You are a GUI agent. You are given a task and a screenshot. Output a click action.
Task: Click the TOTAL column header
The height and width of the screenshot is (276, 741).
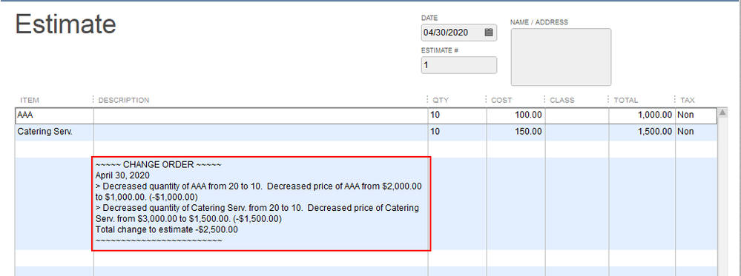tap(626, 100)
